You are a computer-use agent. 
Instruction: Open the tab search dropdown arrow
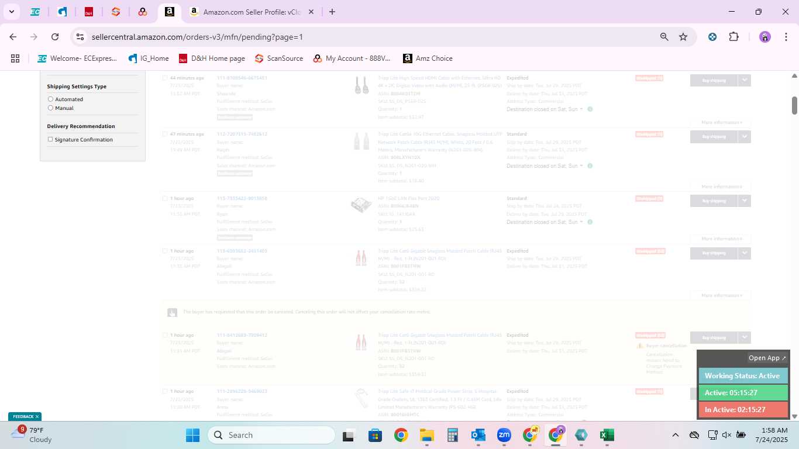tap(11, 12)
